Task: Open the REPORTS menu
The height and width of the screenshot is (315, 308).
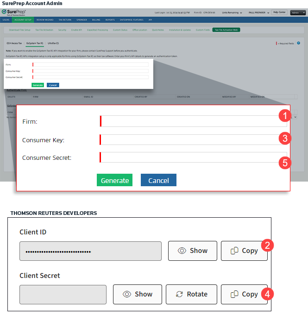Action: pyautogui.click(x=110, y=20)
